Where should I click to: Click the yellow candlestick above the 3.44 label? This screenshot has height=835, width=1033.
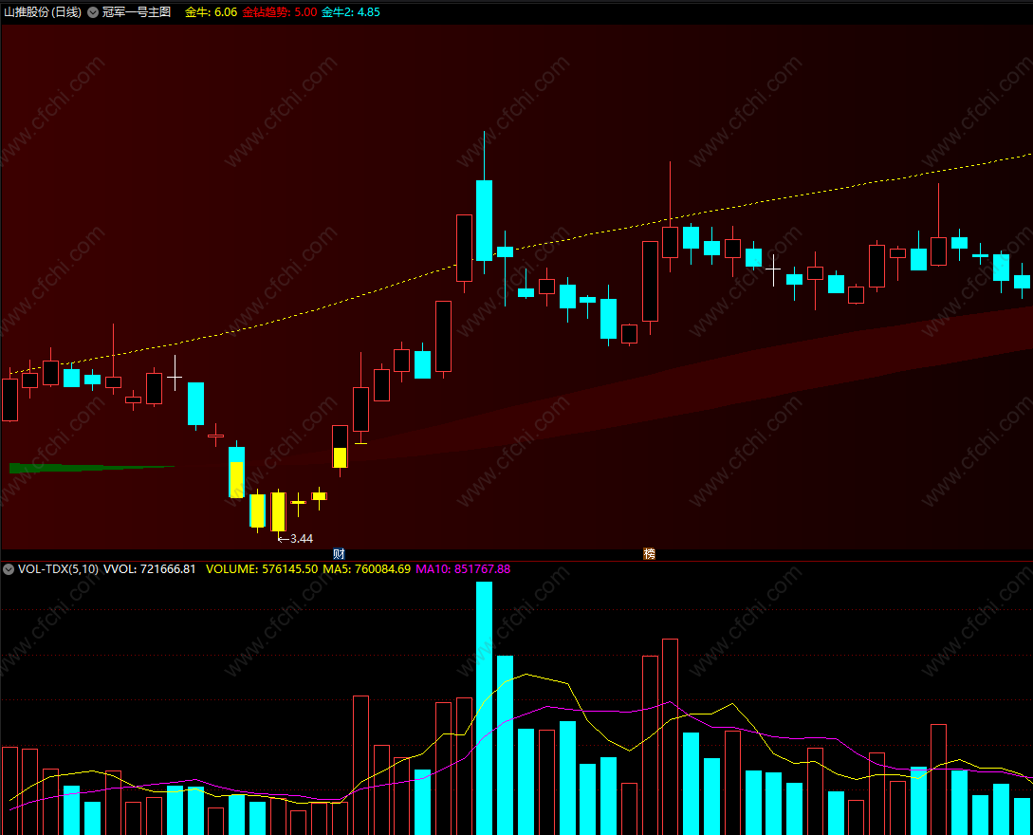point(279,511)
